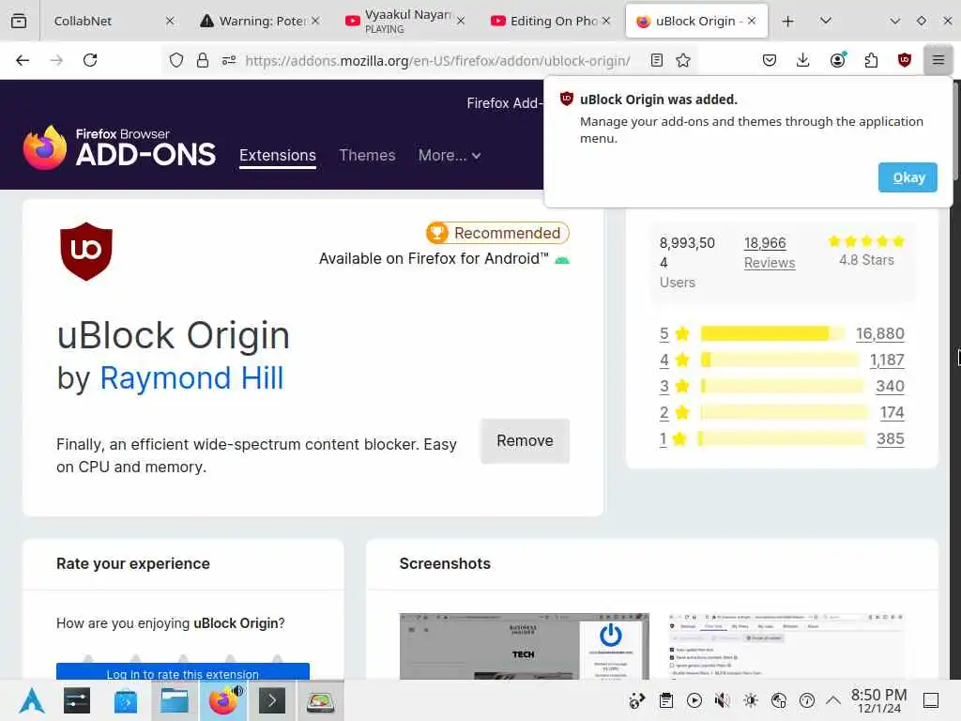Open the Firefox account icon
The width and height of the screenshot is (961, 721).
pyautogui.click(x=837, y=60)
